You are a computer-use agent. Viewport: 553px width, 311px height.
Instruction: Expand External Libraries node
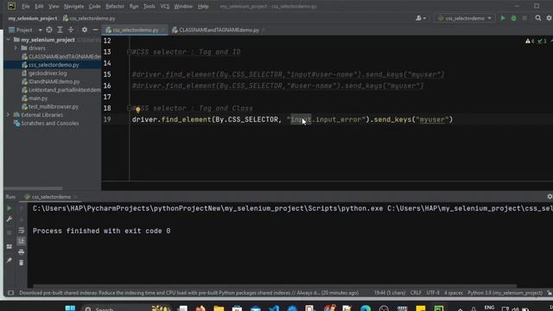click(x=9, y=115)
